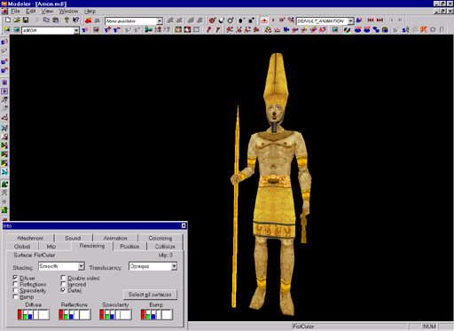Switch to the Position tab
This screenshot has height=331, width=454.
coord(129,247)
